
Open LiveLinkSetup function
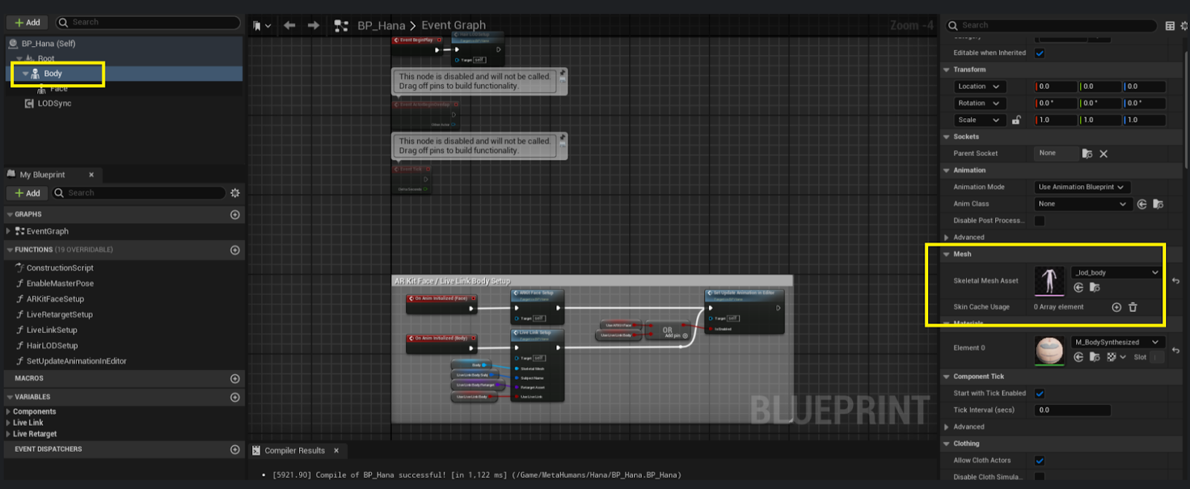point(51,331)
